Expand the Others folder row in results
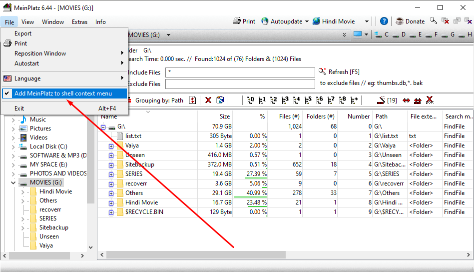This screenshot has height=272, width=474. [111, 193]
